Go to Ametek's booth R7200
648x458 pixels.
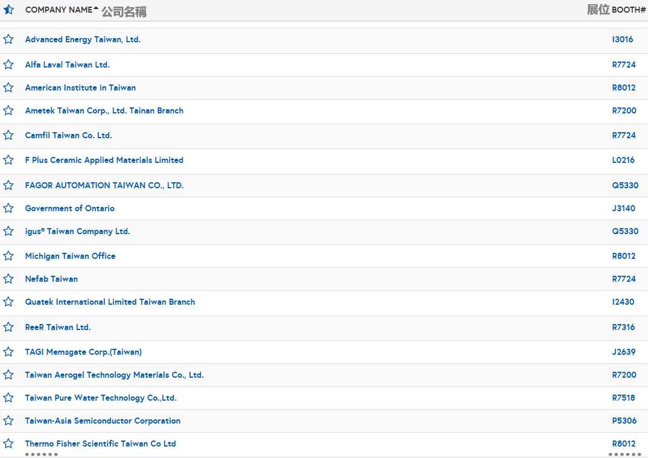coord(624,110)
